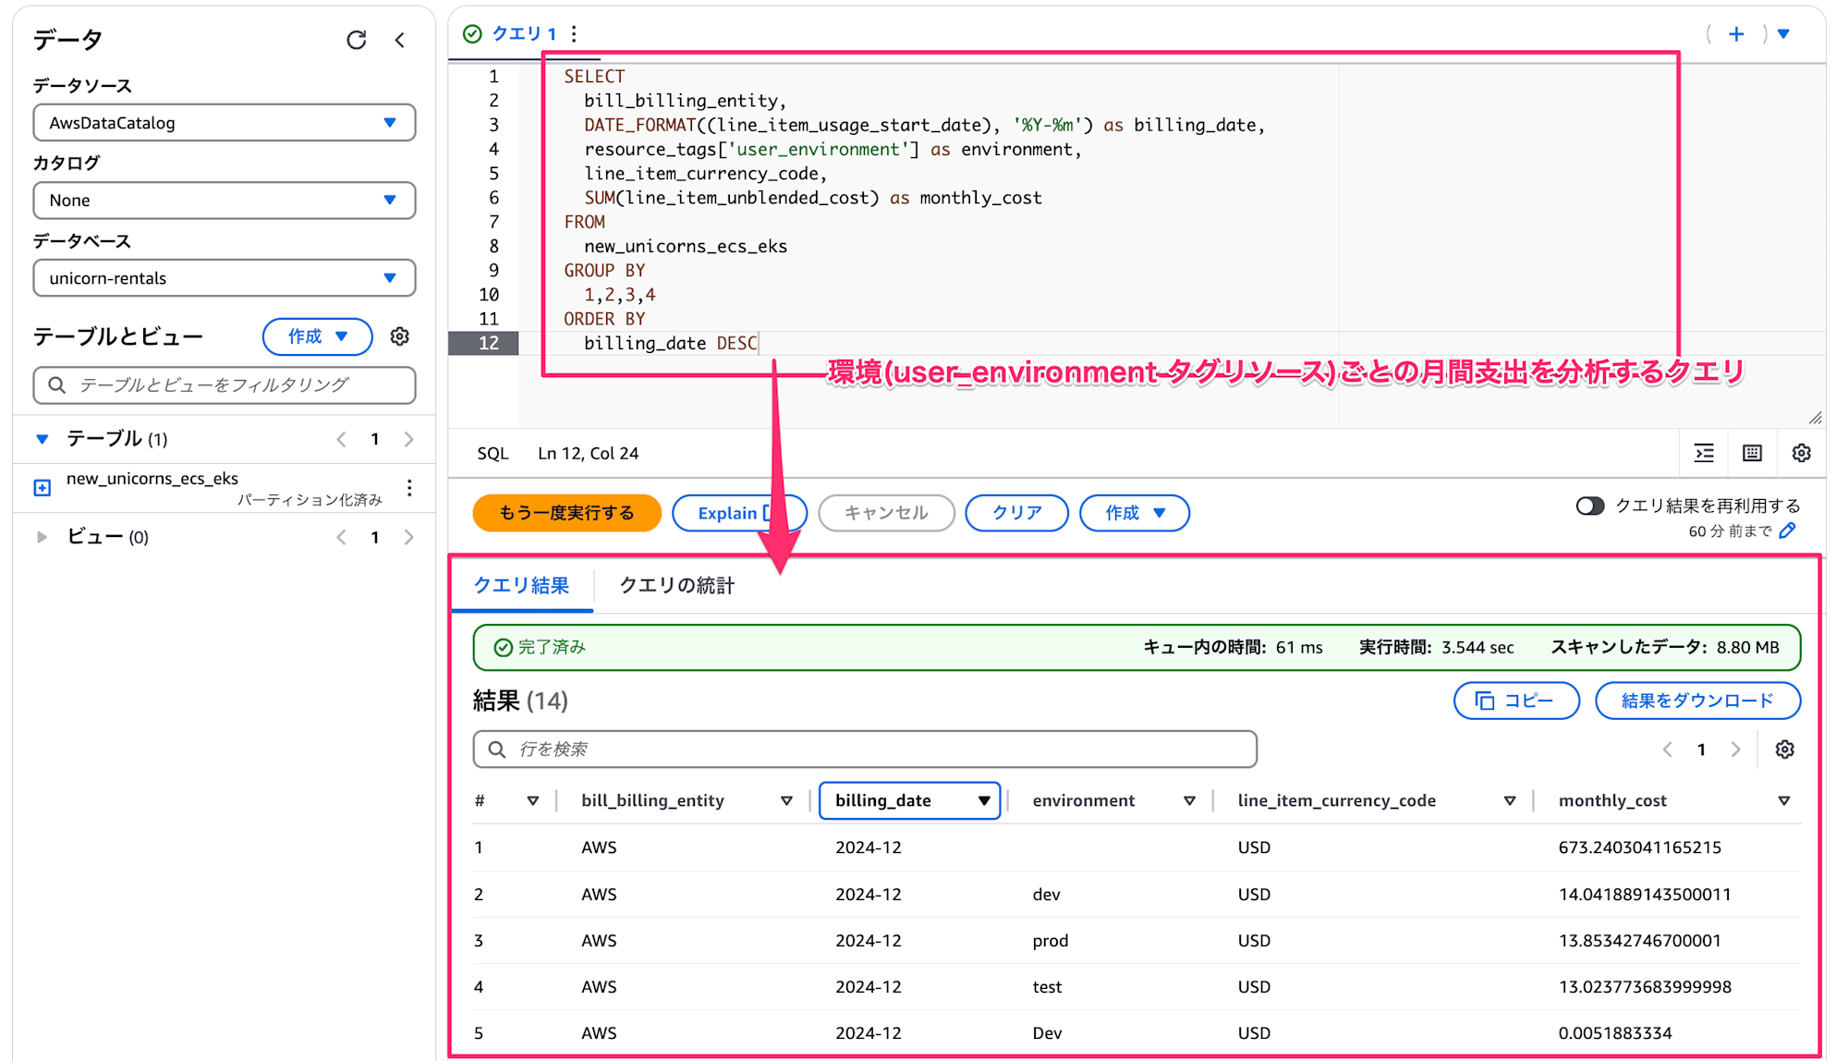Image resolution: width=1848 pixels, height=1061 pixels.
Task: Open results table preferences gear
Action: point(1784,750)
